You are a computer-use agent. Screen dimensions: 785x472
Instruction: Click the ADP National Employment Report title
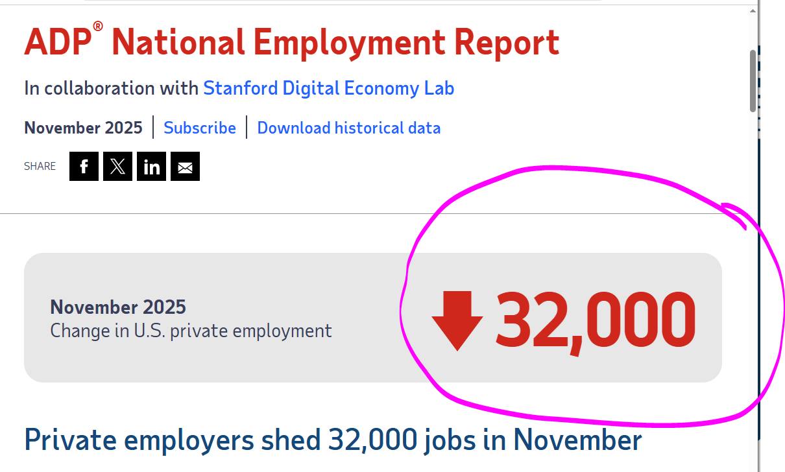292,43
